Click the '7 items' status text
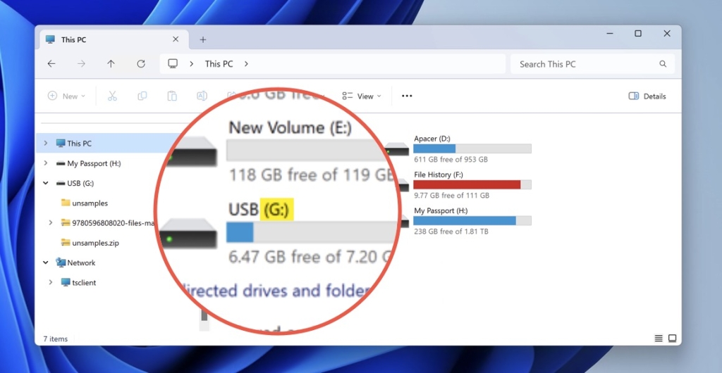Image resolution: width=722 pixels, height=373 pixels. coord(55,339)
